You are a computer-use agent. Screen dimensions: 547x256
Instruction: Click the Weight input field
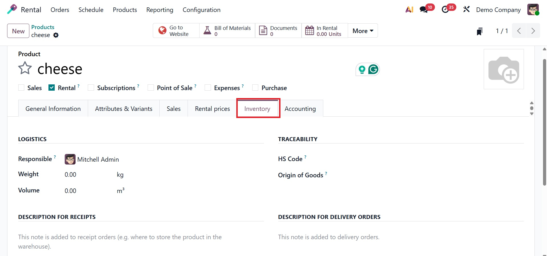click(86, 174)
